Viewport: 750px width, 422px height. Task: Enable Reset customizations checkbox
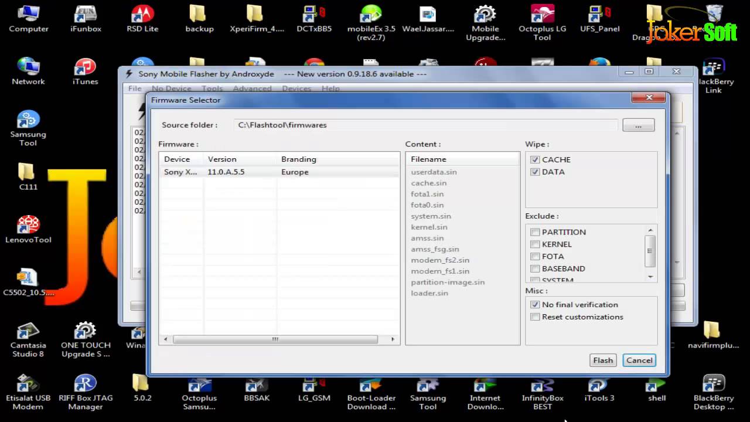pos(535,317)
